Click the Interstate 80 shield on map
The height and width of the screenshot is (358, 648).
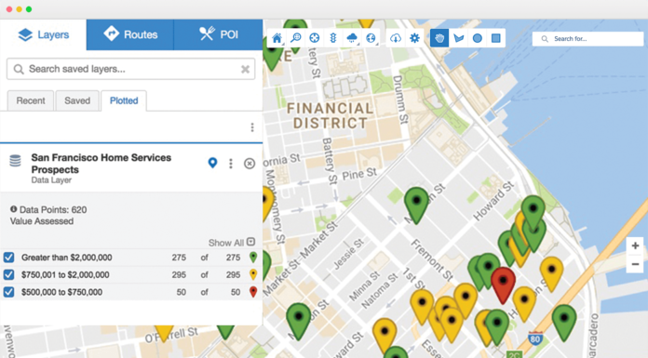[535, 339]
